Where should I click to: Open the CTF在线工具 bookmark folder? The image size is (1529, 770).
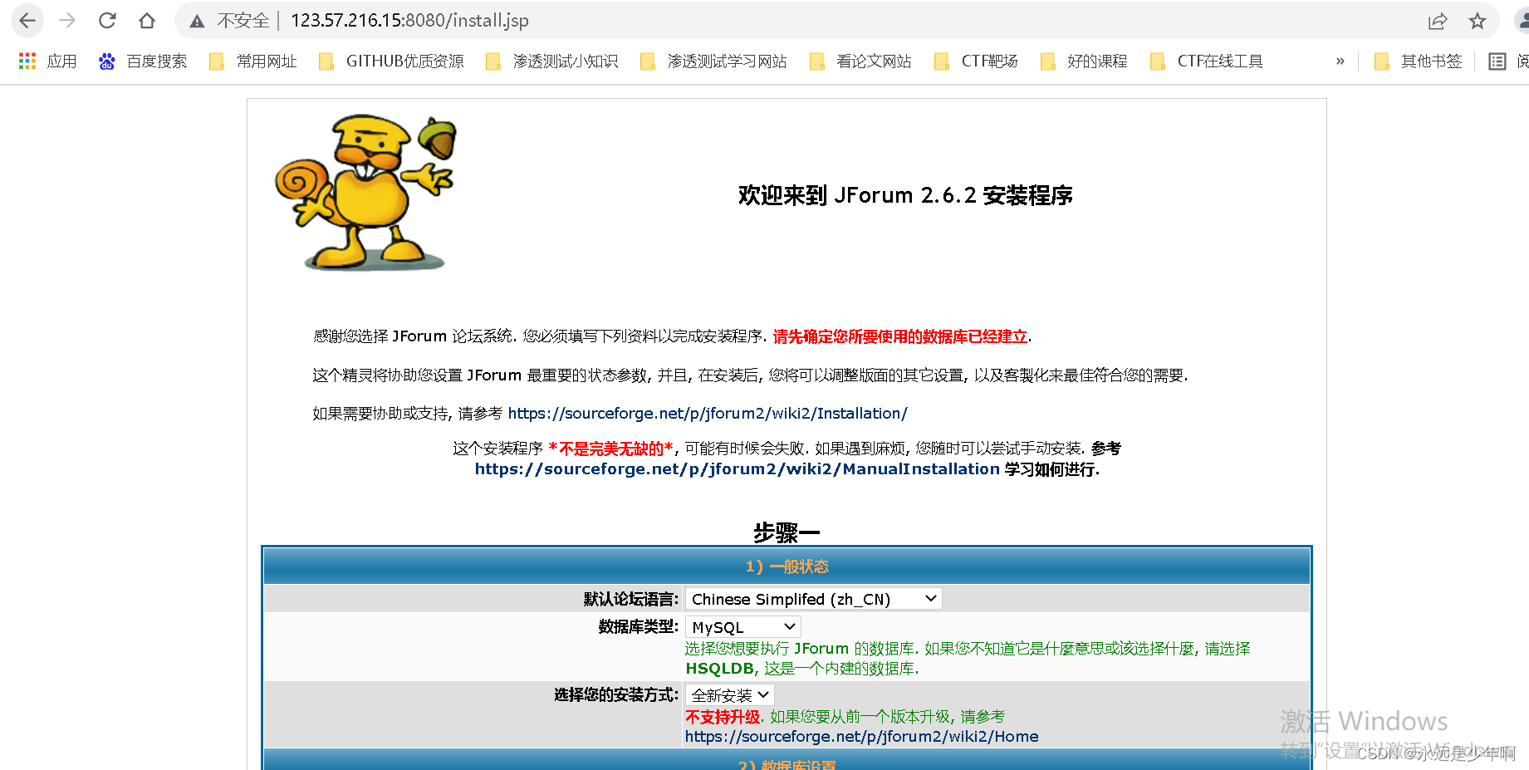click(1207, 61)
